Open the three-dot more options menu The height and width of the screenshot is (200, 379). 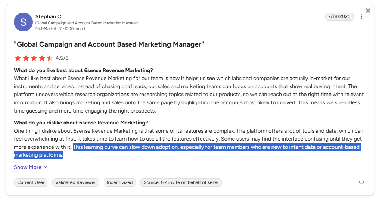pos(361,17)
